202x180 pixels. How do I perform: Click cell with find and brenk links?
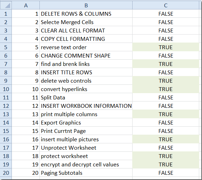point(86,64)
